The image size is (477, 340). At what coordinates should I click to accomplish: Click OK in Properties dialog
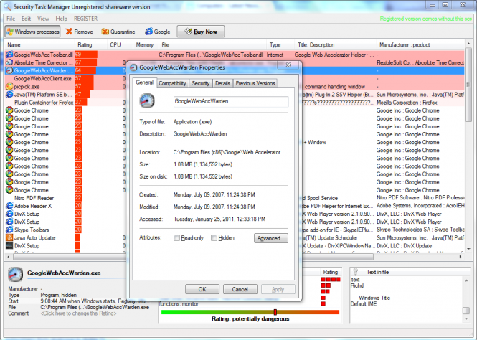[202, 289]
